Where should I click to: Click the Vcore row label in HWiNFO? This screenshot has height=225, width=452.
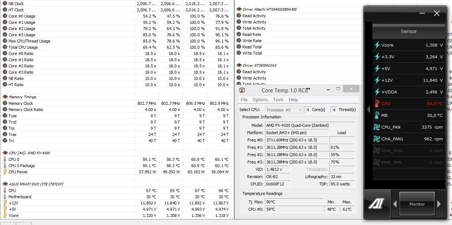[x=14, y=215]
